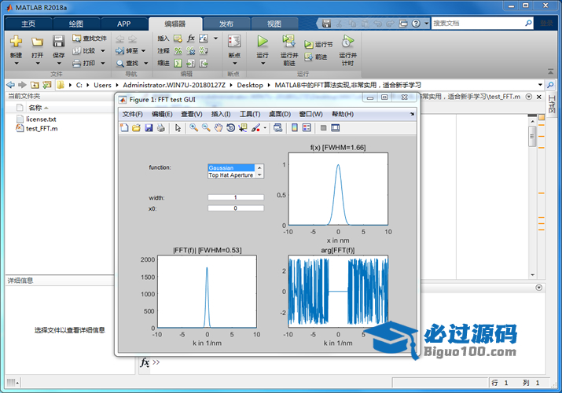
Task: Click the Users folder in the address path
Action: [x=102, y=85]
